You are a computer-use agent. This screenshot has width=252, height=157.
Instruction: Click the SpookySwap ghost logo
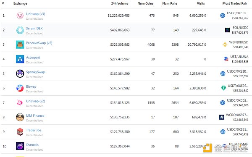(20, 73)
